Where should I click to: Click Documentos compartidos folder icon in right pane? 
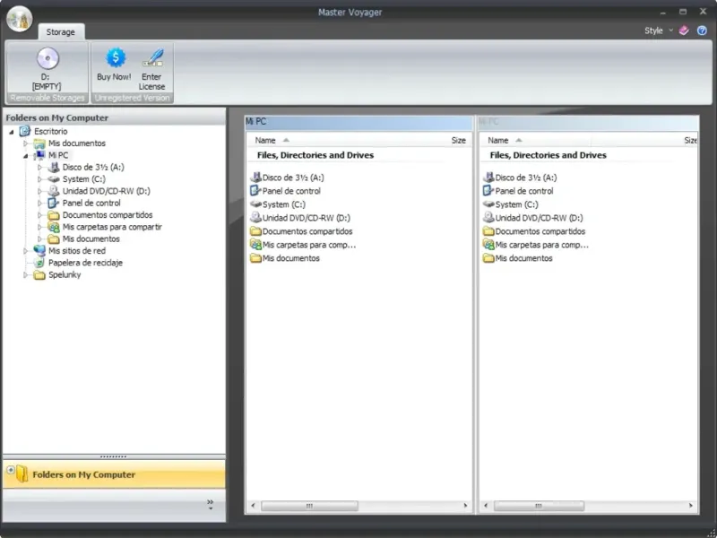pos(488,231)
